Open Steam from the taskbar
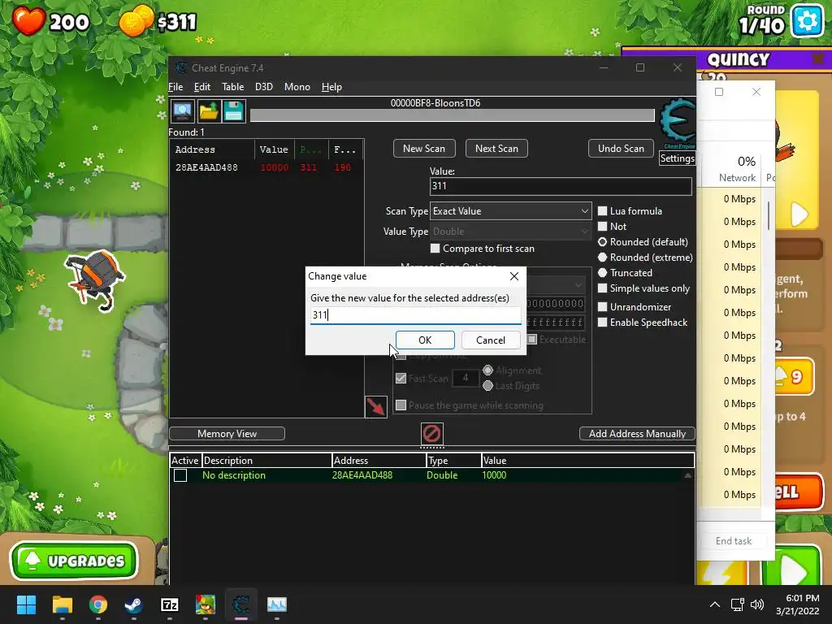832x624 pixels. tap(133, 604)
